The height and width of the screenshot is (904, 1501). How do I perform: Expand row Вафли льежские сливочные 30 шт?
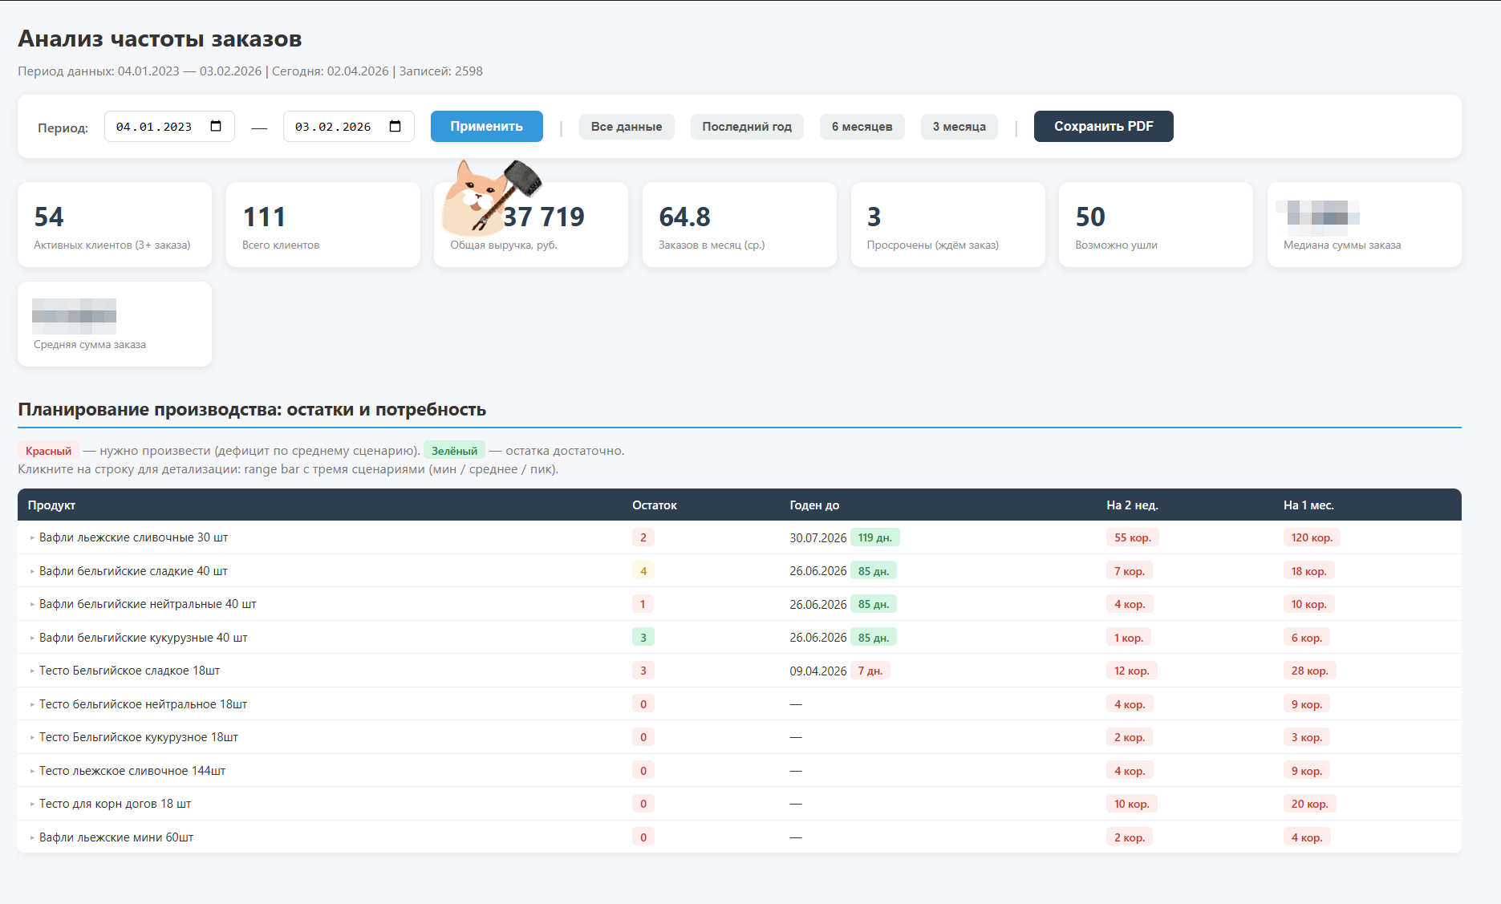tap(739, 537)
